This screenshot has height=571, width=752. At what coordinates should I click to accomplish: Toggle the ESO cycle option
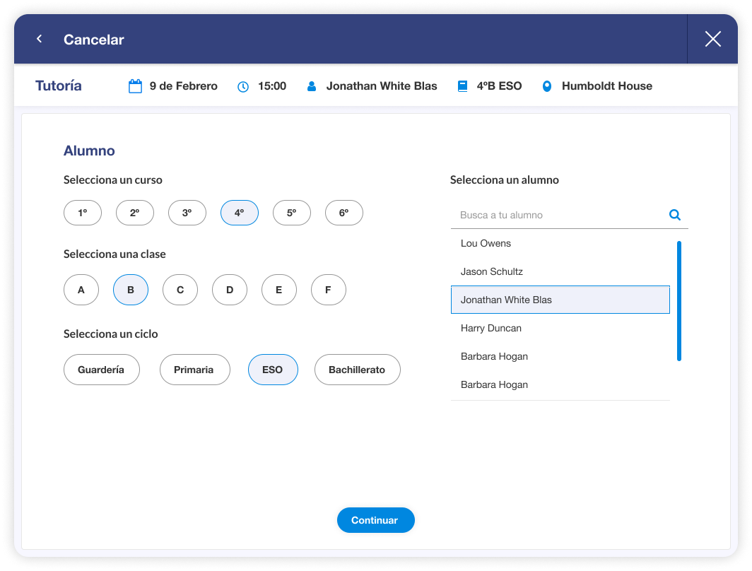(273, 370)
